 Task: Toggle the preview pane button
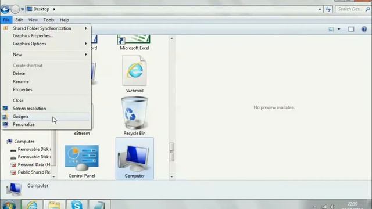(x=351, y=29)
